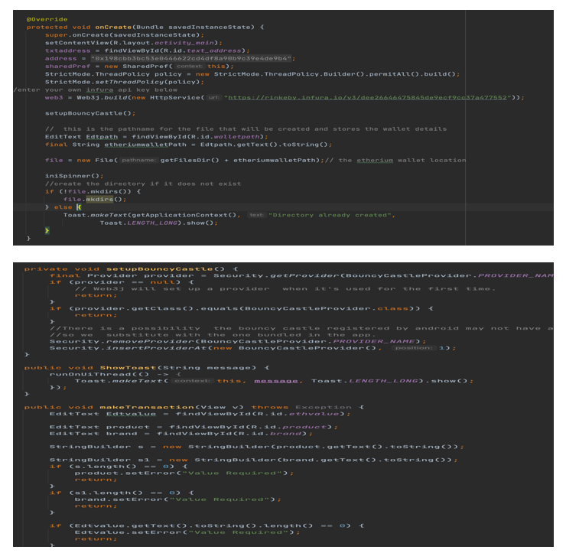Click the StrictMode.ThreadPolicy policy declaration line
This screenshot has height=553, width=566.
[252, 74]
